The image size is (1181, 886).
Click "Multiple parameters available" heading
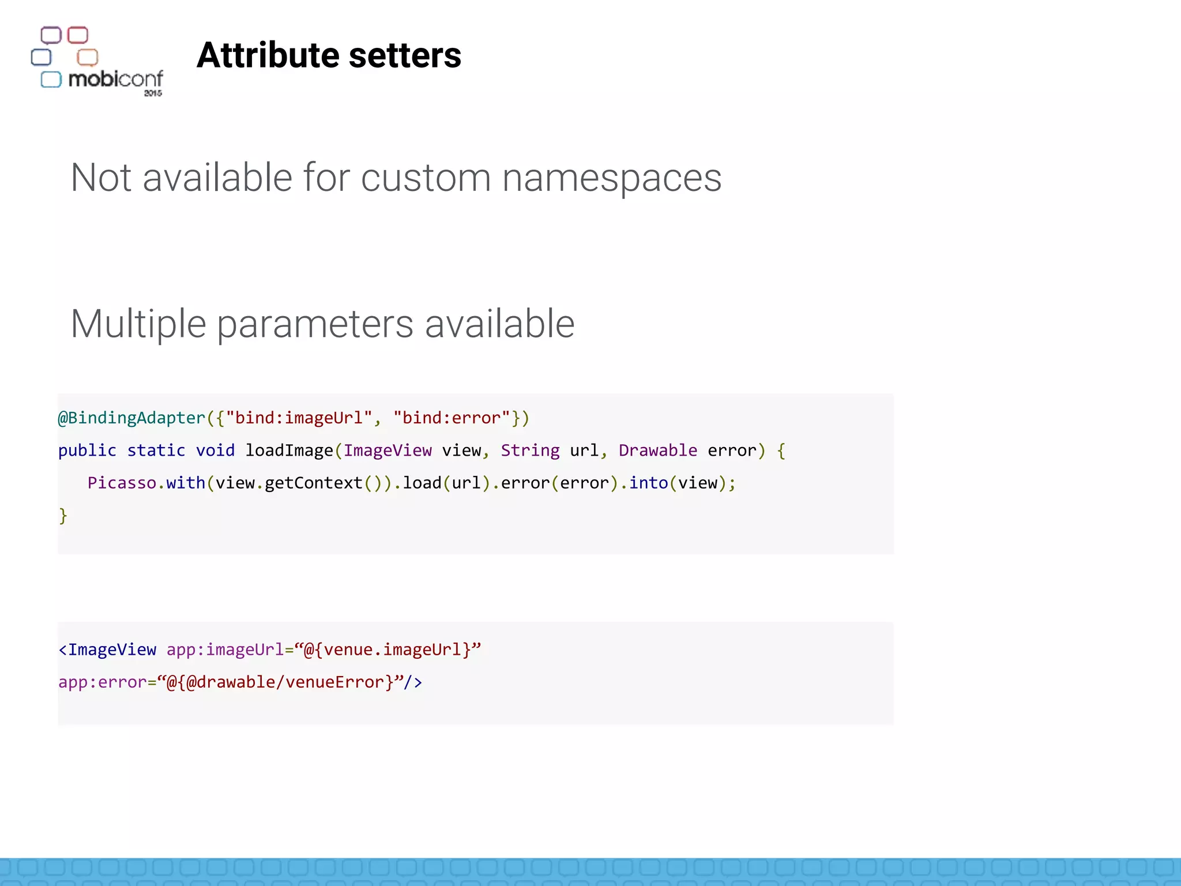[x=322, y=323]
